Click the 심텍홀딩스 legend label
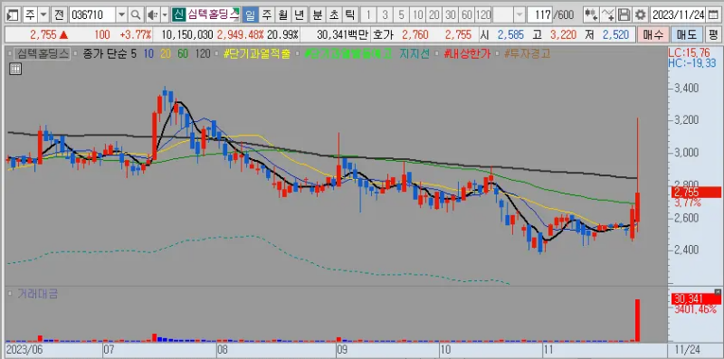This screenshot has height=359, width=724. coord(42,53)
